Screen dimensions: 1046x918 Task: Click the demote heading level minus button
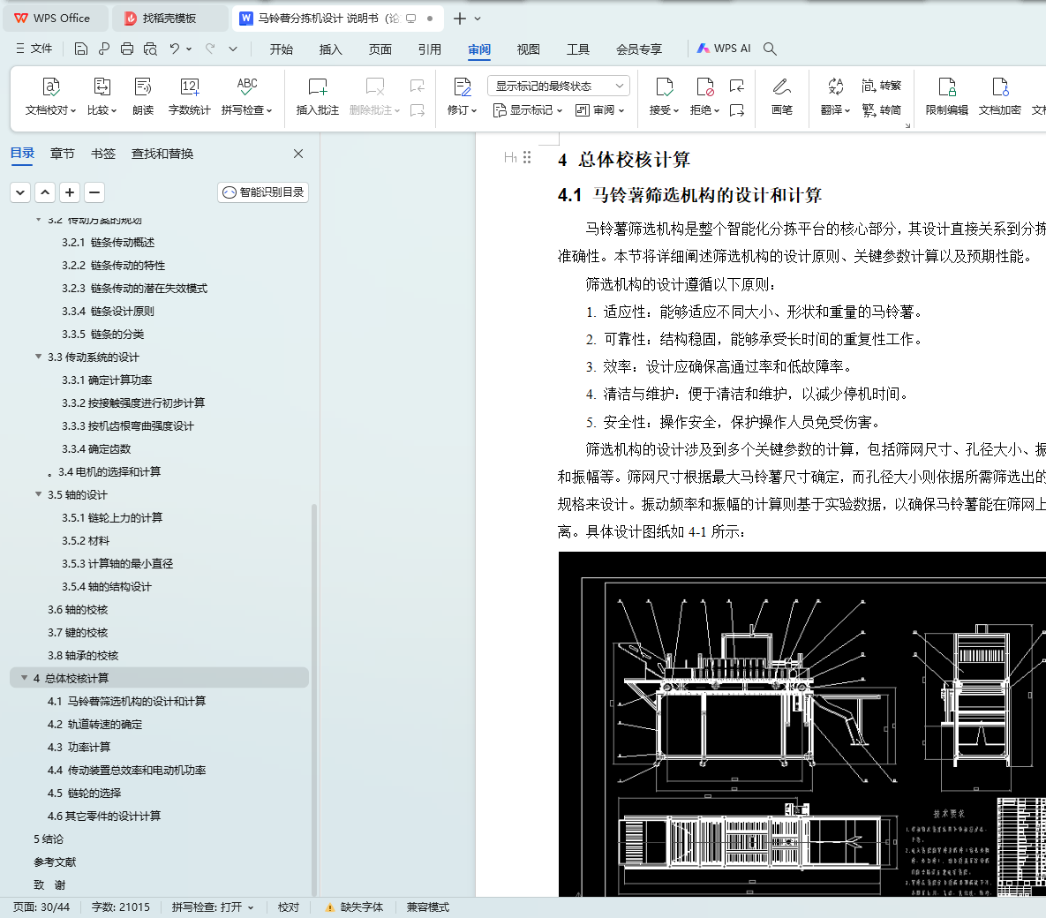[x=94, y=192]
